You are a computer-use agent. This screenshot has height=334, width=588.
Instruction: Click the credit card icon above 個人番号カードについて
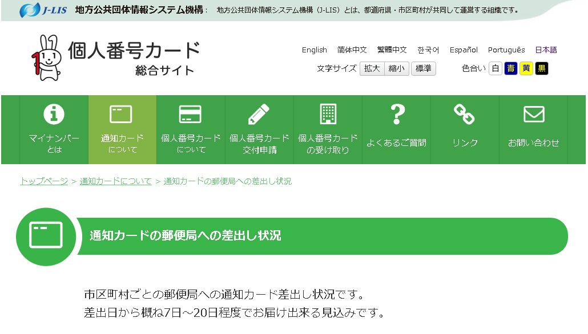pyautogui.click(x=191, y=114)
